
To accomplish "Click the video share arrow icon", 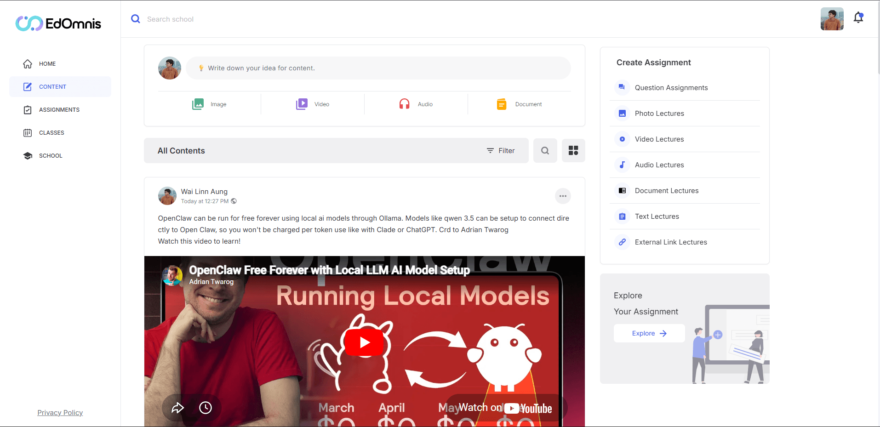I will tap(178, 408).
